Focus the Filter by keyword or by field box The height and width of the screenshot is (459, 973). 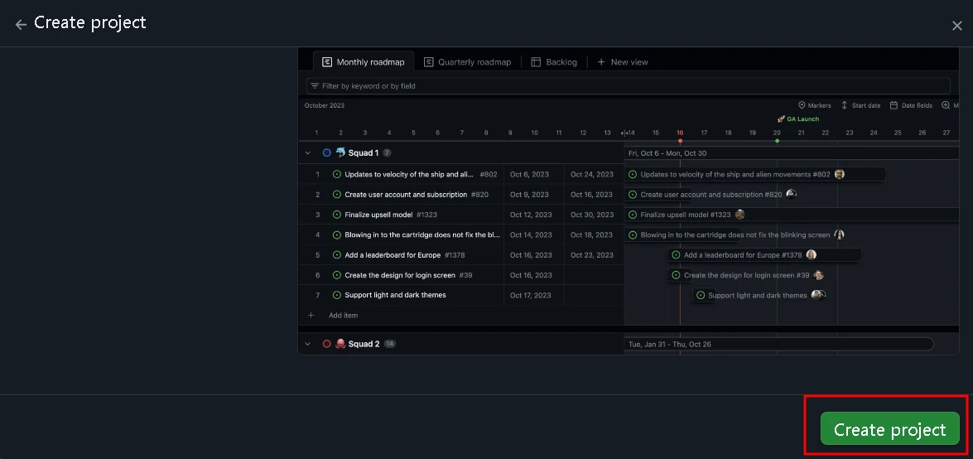tap(628, 85)
